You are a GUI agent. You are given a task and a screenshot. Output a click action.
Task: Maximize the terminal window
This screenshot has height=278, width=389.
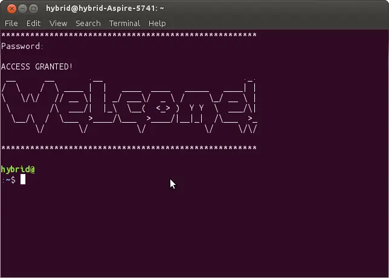click(33, 8)
